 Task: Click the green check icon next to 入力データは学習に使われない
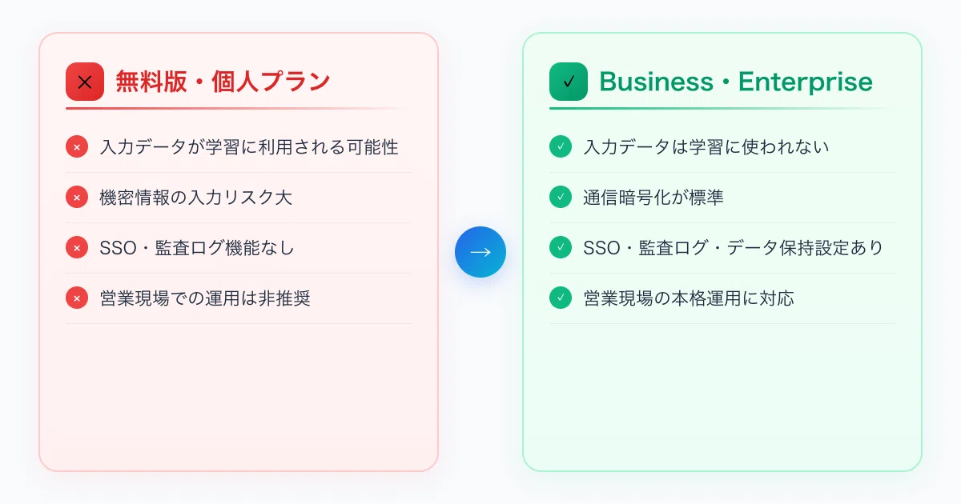pos(561,147)
